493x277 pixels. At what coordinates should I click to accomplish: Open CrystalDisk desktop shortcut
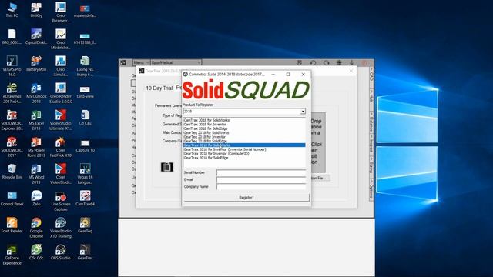(36, 36)
